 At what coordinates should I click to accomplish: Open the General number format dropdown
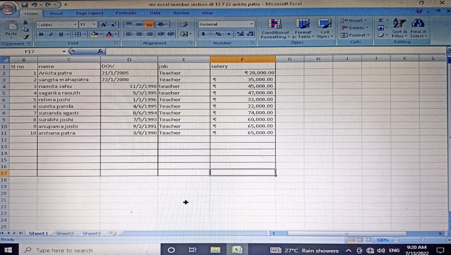251,24
